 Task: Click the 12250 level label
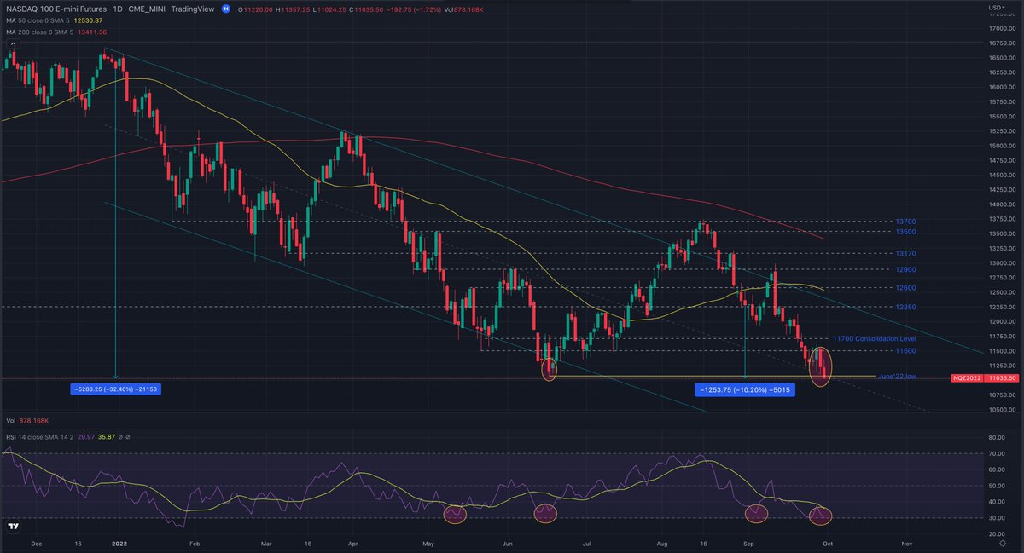(905, 307)
